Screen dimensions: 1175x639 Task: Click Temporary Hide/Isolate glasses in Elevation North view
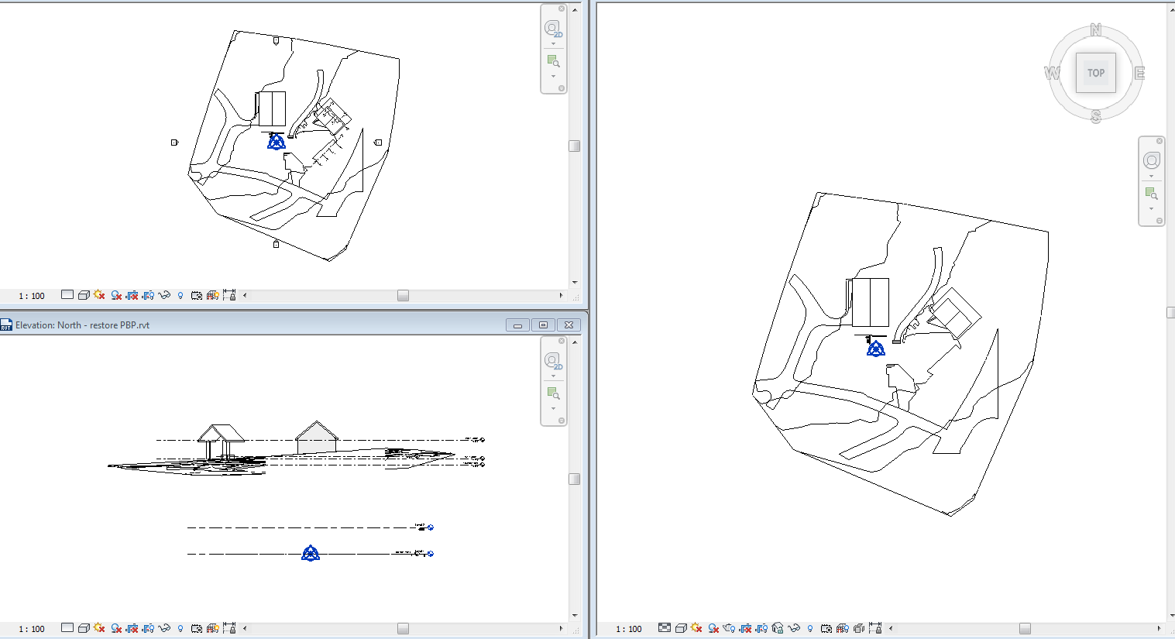click(164, 628)
